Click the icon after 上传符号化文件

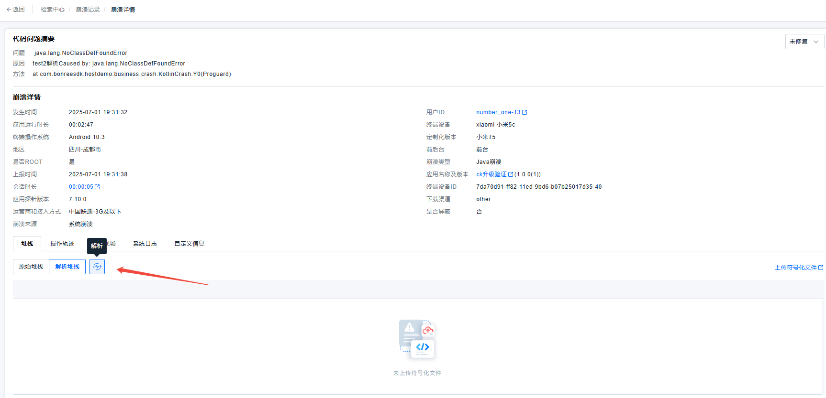(x=821, y=268)
